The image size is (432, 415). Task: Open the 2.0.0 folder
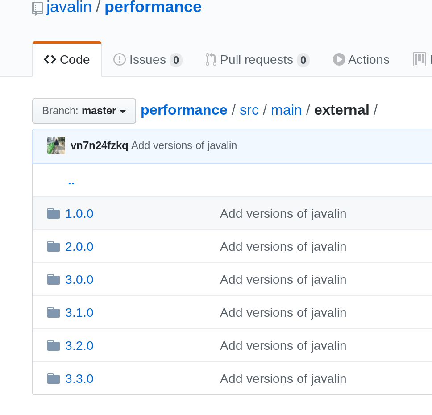click(x=79, y=247)
